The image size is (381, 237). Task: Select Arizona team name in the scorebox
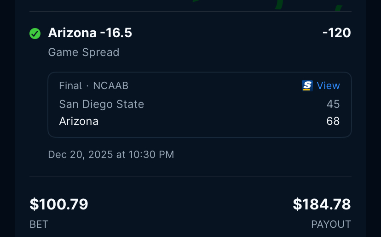click(79, 121)
